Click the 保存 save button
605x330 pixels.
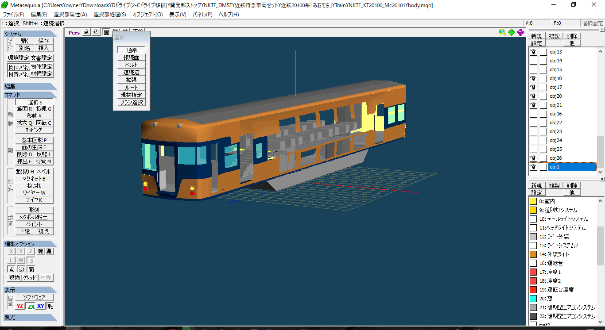click(x=44, y=41)
